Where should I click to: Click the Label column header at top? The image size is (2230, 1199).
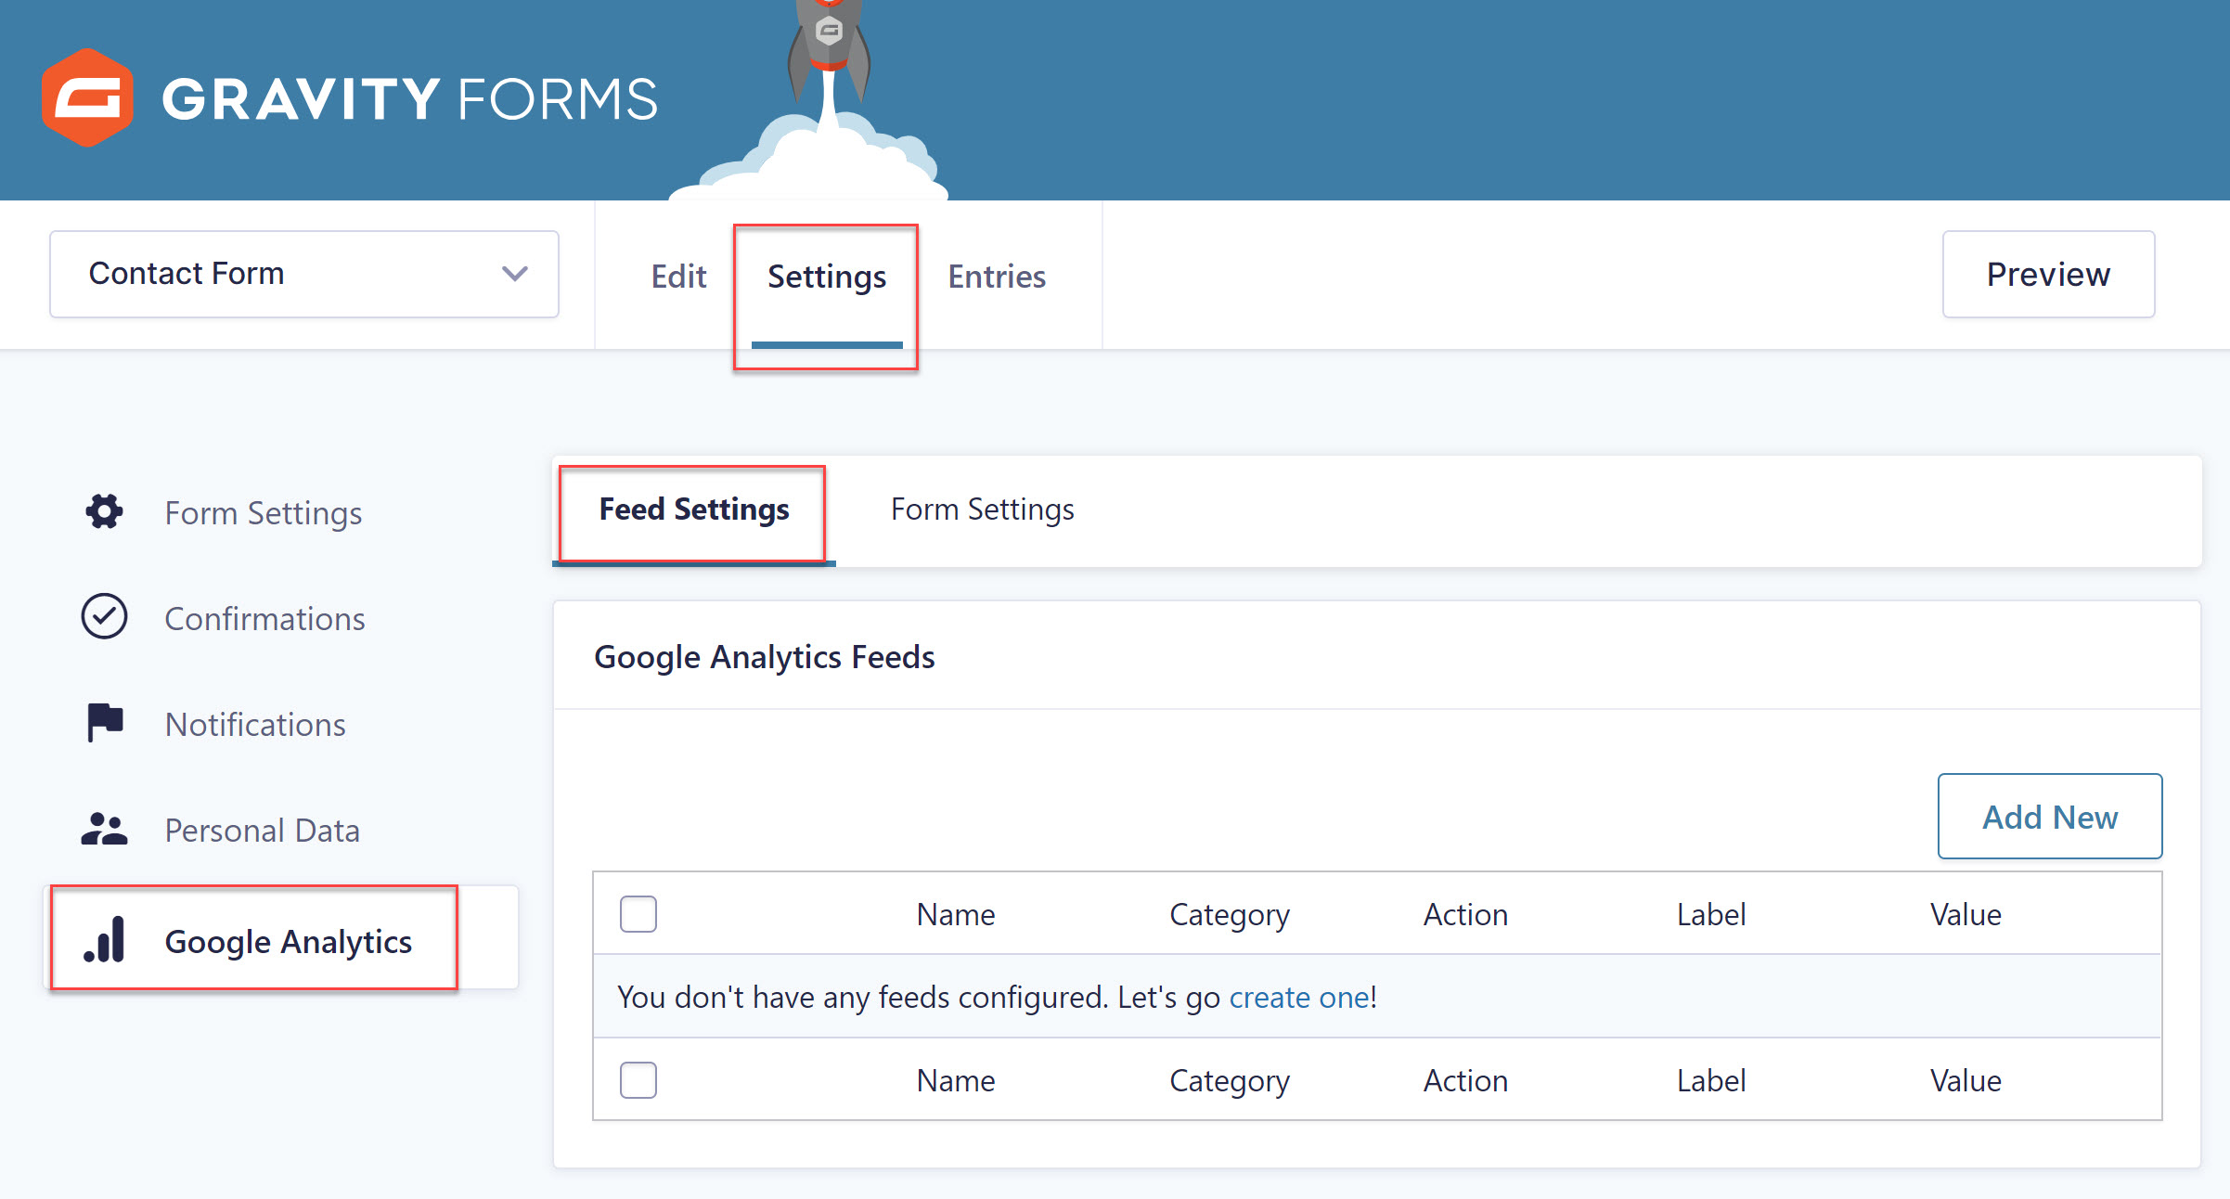(x=1711, y=915)
